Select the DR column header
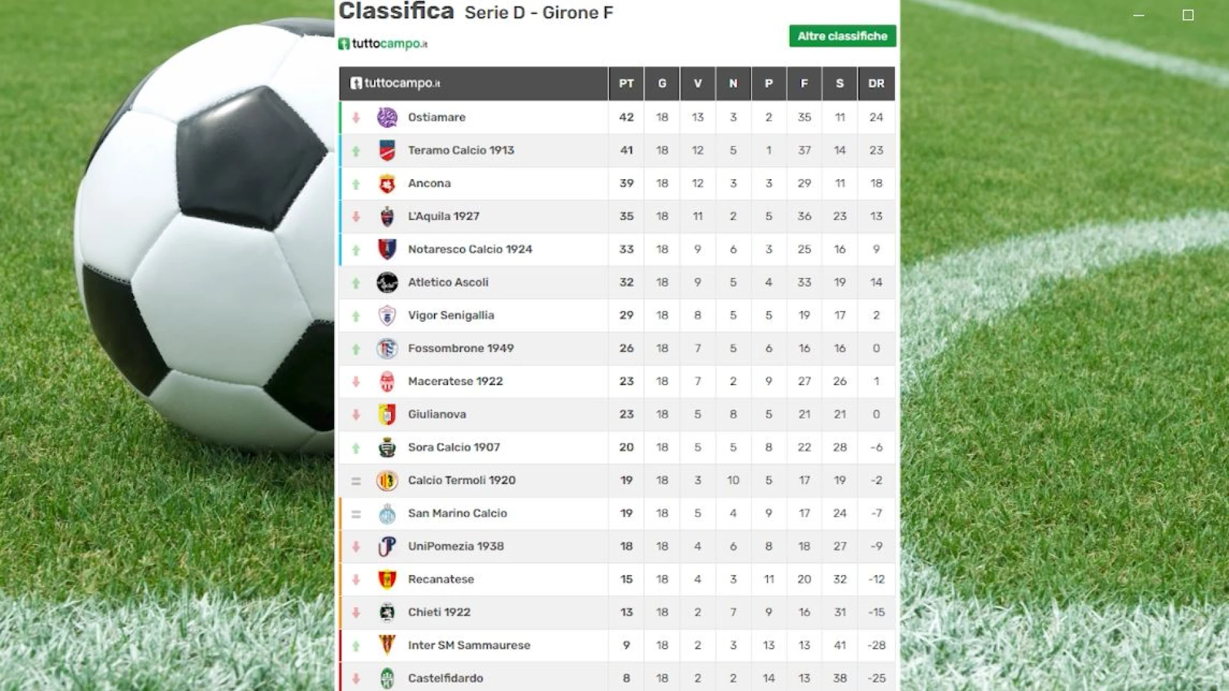This screenshot has width=1229, height=691. click(x=876, y=84)
